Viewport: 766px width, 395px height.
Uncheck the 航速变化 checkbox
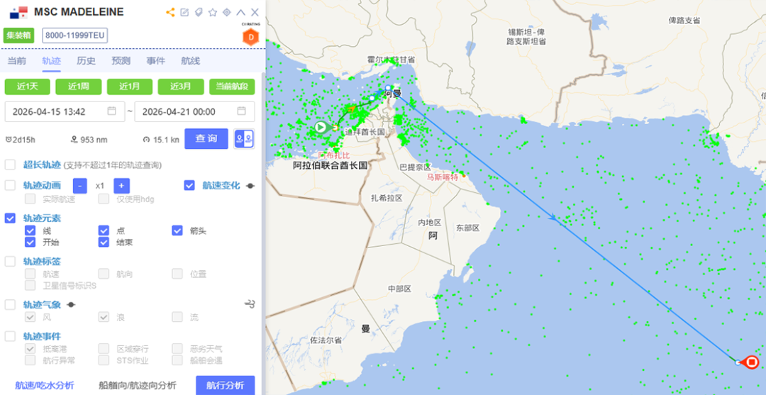[x=189, y=186]
